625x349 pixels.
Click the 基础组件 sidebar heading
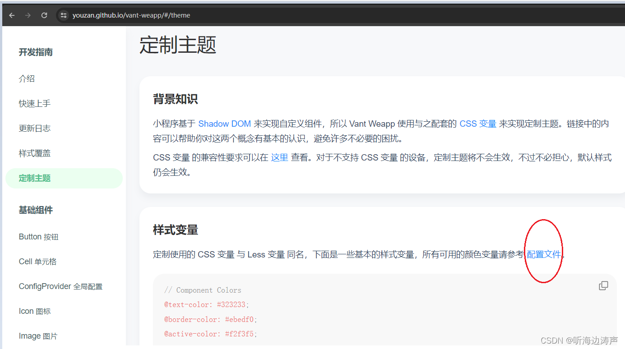(x=36, y=210)
